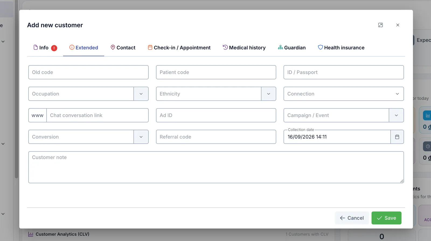Click the Old code input field

[x=88, y=72]
